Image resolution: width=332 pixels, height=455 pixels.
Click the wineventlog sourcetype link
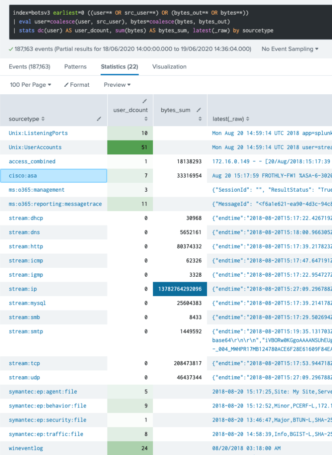point(26,448)
